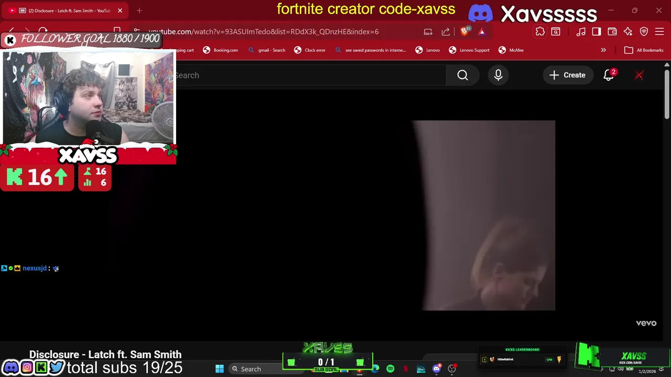Open the Extensions puzzle-piece icon
This screenshot has width=671, height=377.
(540, 31)
